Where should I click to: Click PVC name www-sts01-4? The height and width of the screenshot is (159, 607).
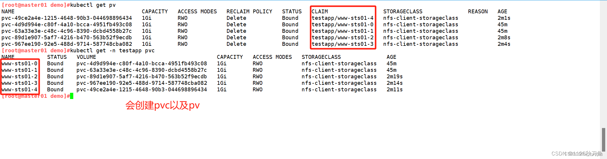20,90
